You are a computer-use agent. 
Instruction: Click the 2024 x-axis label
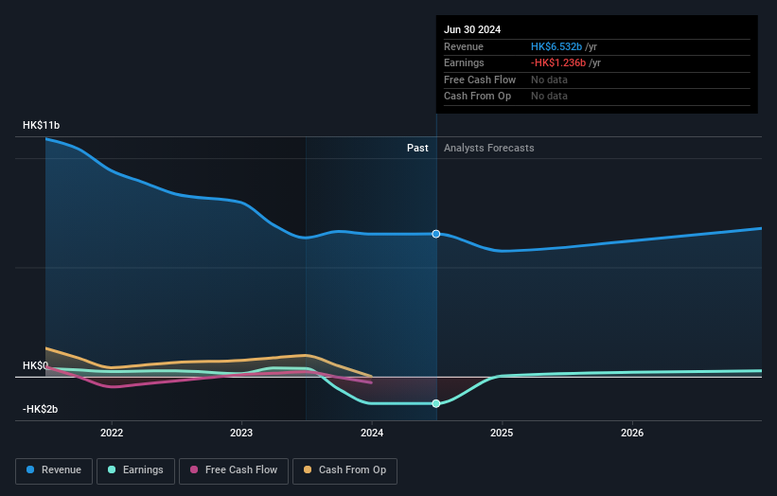[x=372, y=434]
